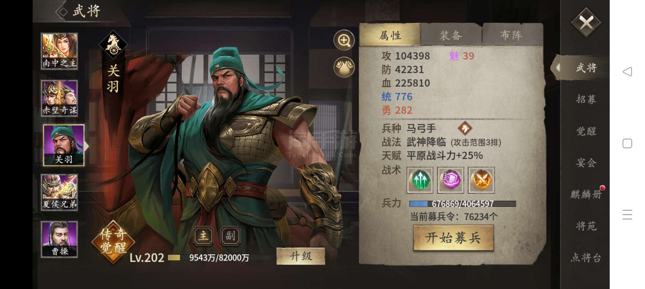
Task: Open 招募 in the side menu
Action: coord(586,99)
